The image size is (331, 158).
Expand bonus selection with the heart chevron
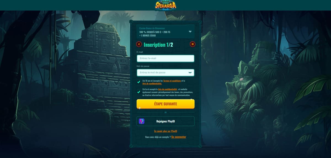(x=190, y=31)
